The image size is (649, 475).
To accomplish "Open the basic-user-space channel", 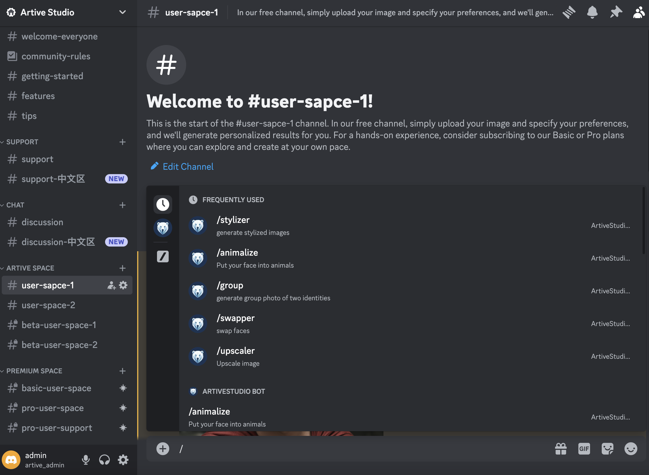I will point(67,388).
